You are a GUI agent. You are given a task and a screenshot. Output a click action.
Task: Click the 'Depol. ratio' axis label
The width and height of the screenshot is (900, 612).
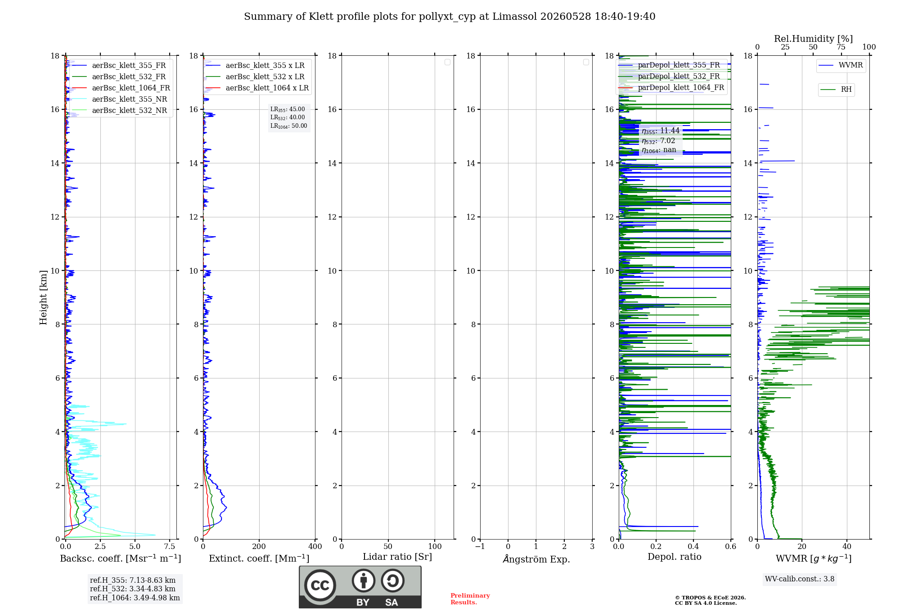675,557
